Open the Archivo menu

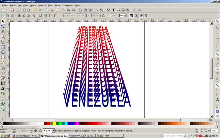pos(4,6)
